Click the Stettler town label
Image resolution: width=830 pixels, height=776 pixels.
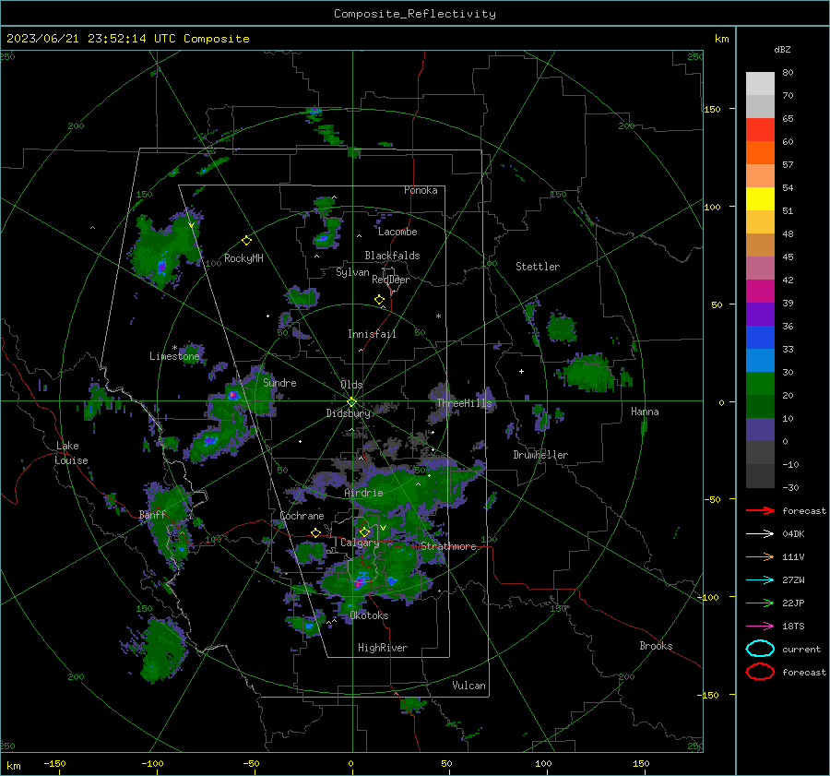pos(538,267)
